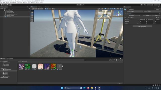Expand Example Assets in Hierarchy
Image resolution: width=161 pixels, height=90 pixels.
pos(4,15)
